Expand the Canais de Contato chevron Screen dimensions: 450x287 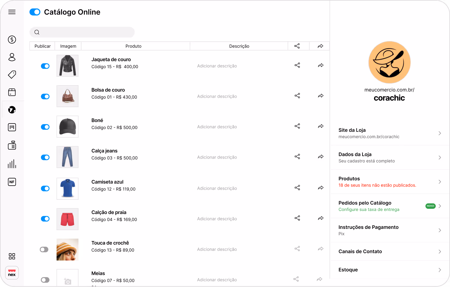click(x=440, y=252)
